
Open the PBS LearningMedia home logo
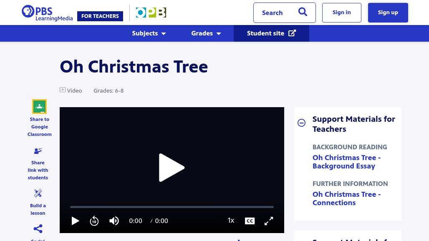[47, 13]
